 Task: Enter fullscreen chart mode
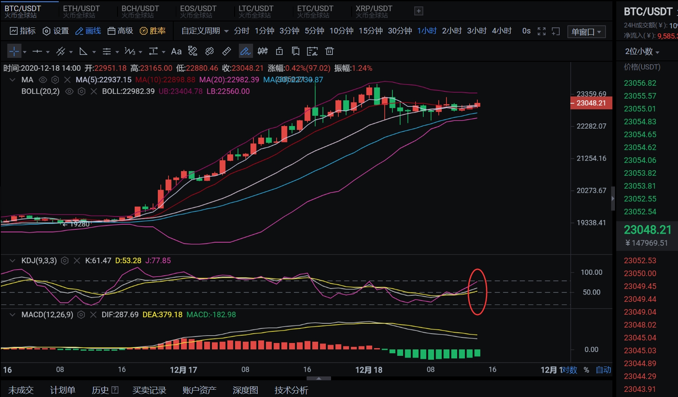tap(542, 31)
